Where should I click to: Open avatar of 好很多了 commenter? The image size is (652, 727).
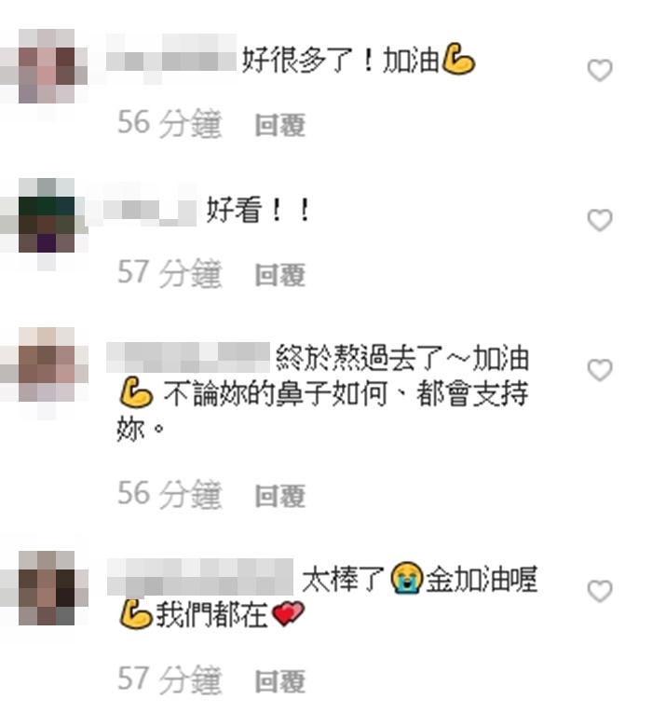47,66
